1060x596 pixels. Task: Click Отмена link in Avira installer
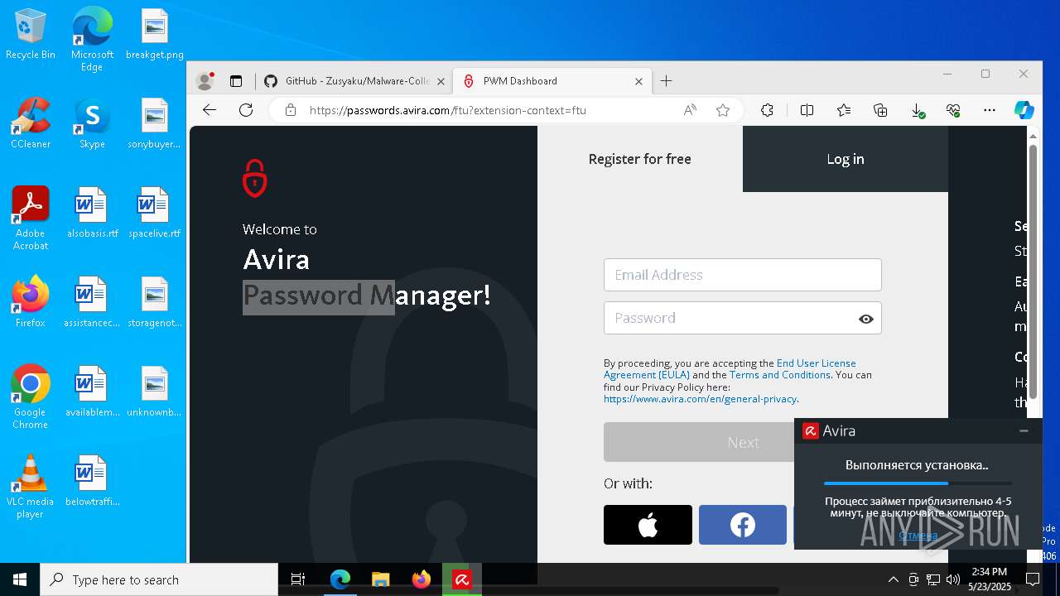[918, 535]
